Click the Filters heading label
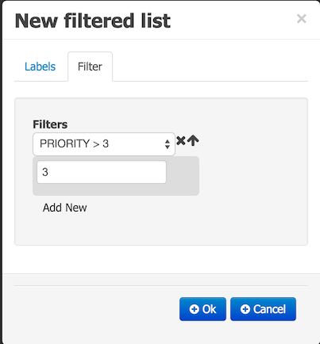 click(x=50, y=124)
